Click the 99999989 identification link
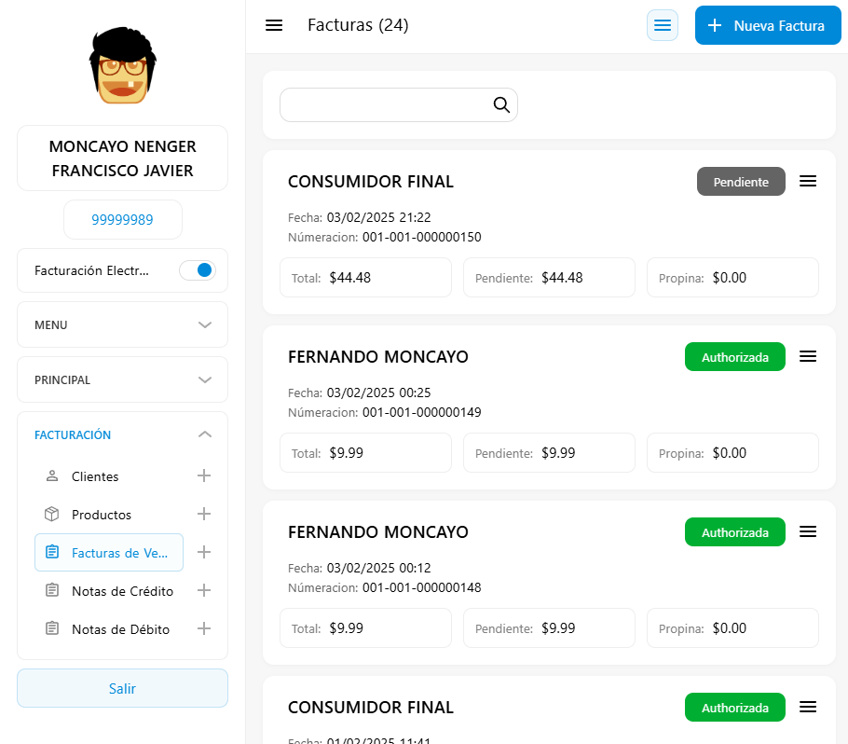848x744 pixels. click(x=122, y=220)
